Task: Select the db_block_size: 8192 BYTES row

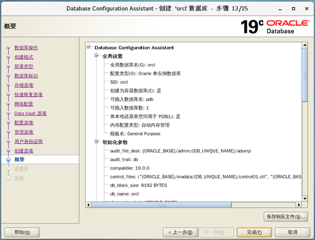Action: coord(139,185)
